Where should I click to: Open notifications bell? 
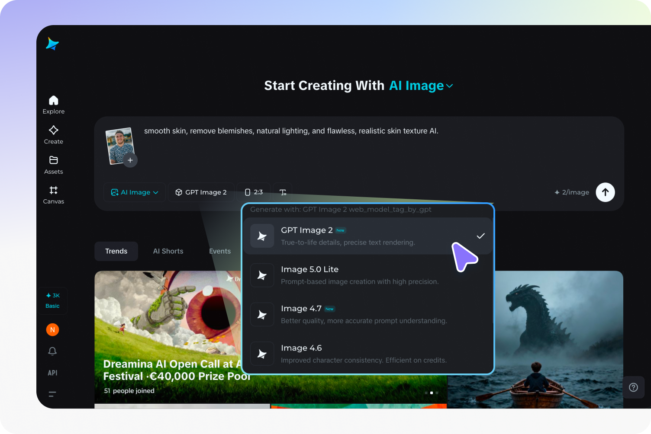point(52,351)
